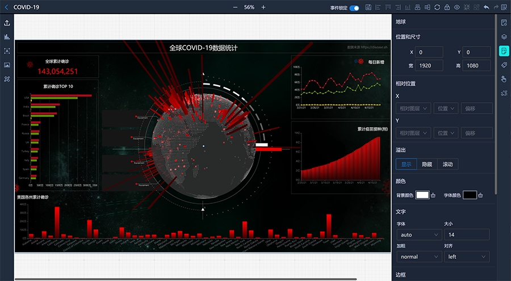Image resolution: width=511 pixels, height=281 pixels.
Task: Click the Y position input field
Action: click(476, 52)
